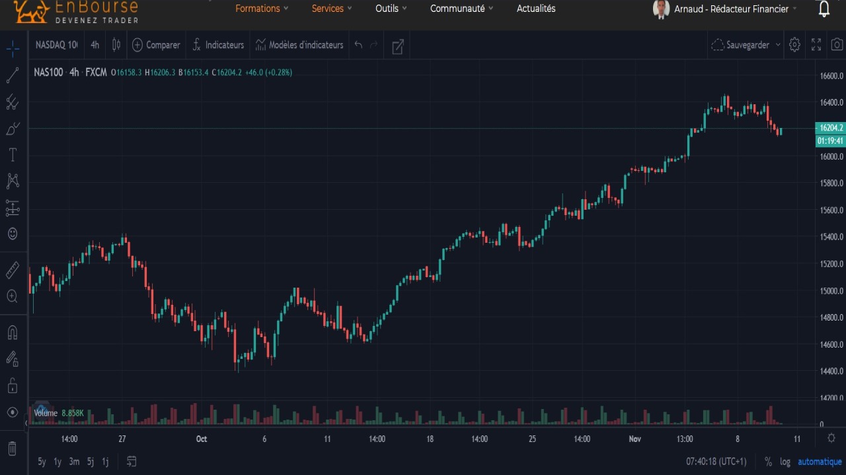846x475 pixels.
Task: Toggle percentage scale
Action: [768, 462]
